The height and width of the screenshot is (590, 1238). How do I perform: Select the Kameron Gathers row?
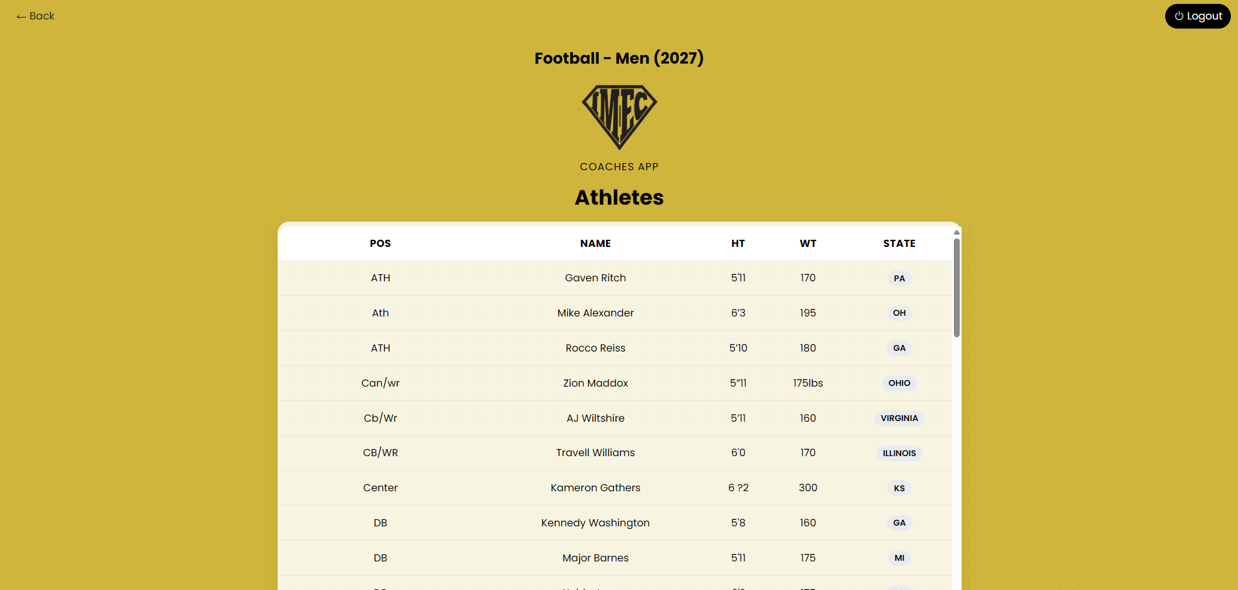point(595,487)
